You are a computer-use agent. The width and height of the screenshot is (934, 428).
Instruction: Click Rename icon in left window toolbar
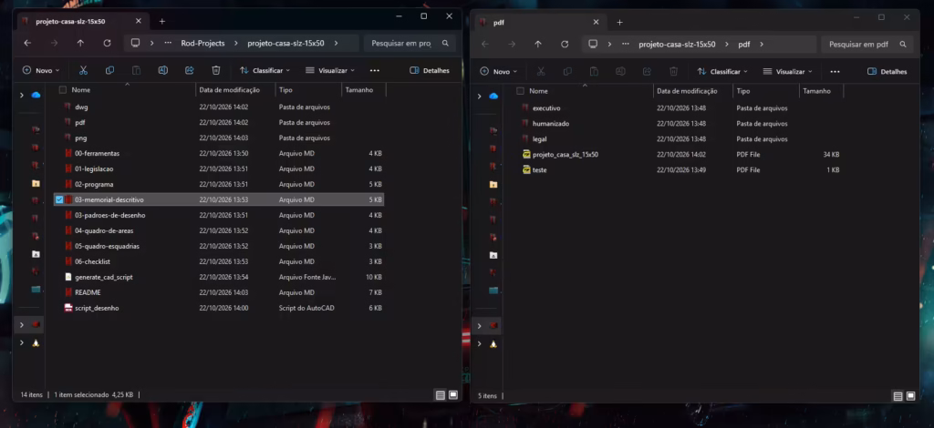[162, 70]
